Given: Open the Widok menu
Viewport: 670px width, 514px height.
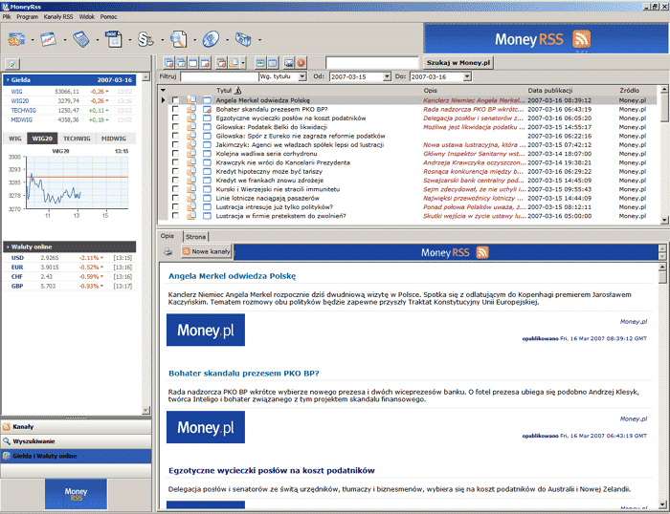Looking at the screenshot, I should [x=87, y=16].
